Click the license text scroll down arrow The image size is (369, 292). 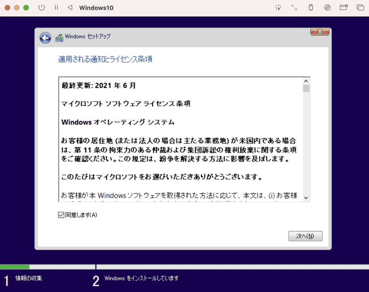[306, 198]
